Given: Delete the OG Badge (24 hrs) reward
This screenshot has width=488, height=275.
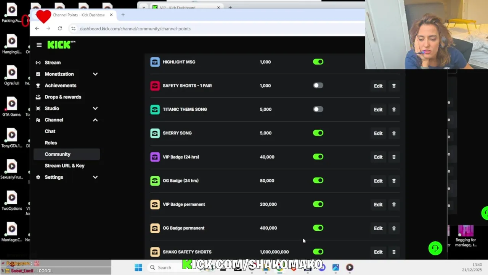Looking at the screenshot, I should 394,181.
